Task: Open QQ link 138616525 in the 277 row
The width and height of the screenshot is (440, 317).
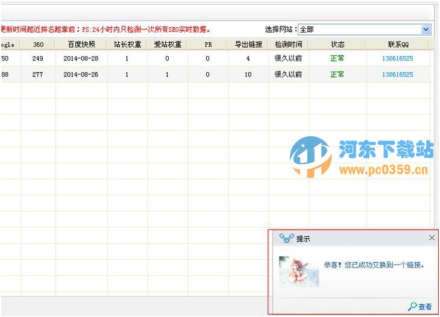Action: pyautogui.click(x=398, y=74)
